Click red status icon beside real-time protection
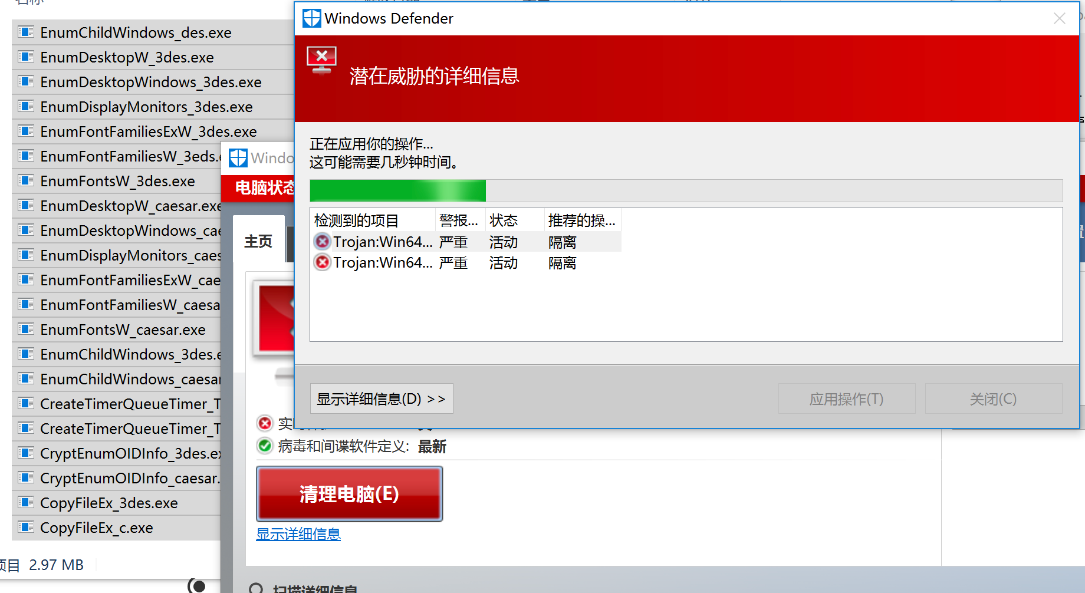The height and width of the screenshot is (593, 1085). [265, 423]
